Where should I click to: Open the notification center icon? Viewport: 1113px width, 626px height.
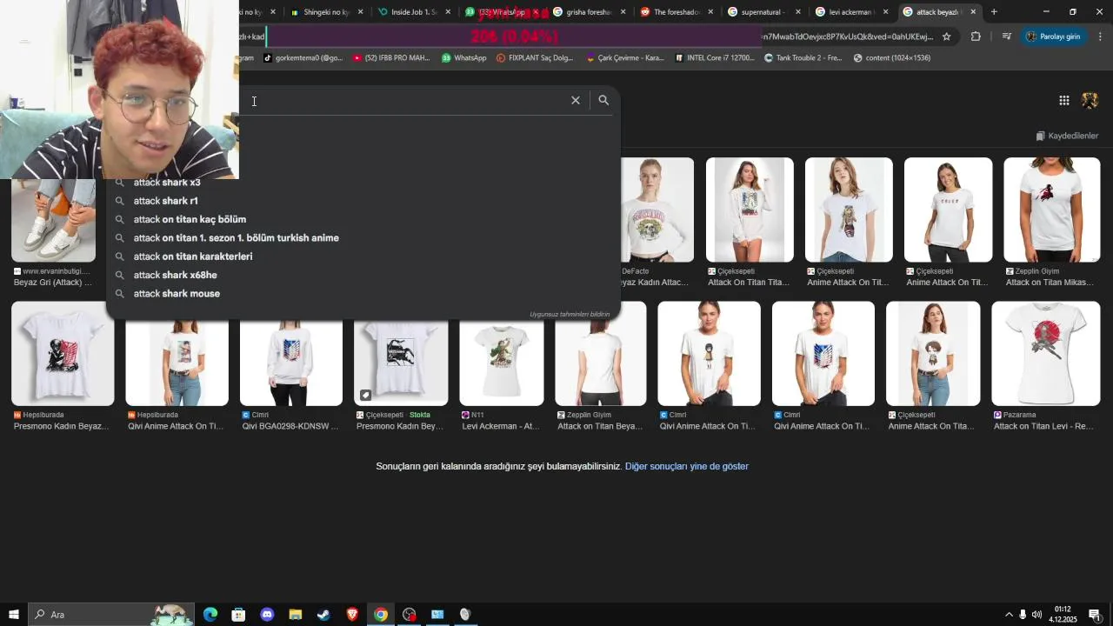point(1095,615)
